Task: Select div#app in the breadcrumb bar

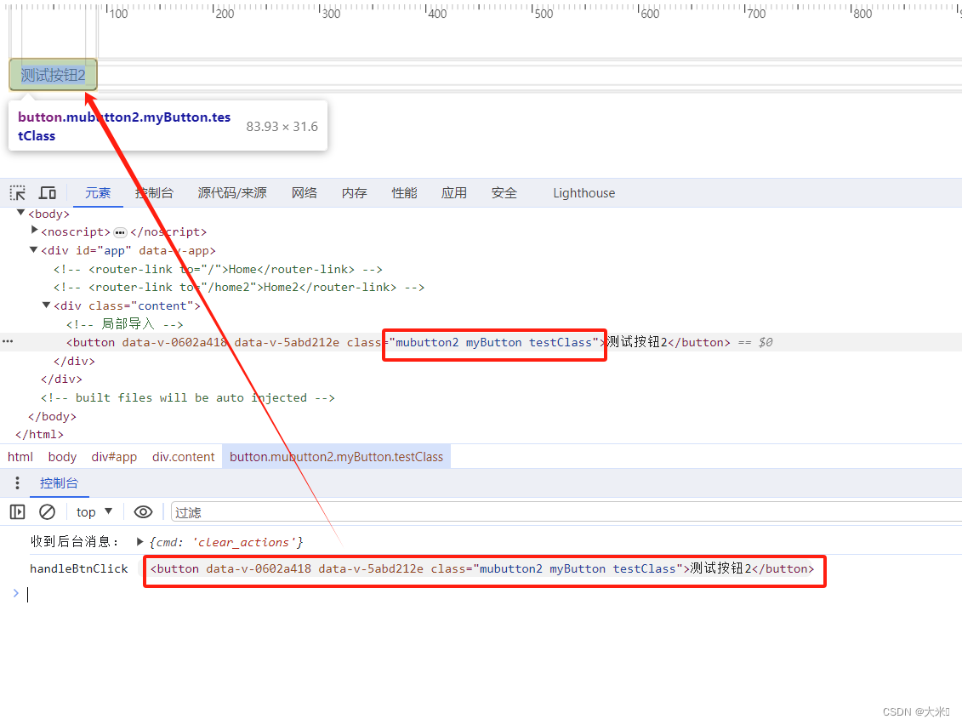Action: [114, 456]
